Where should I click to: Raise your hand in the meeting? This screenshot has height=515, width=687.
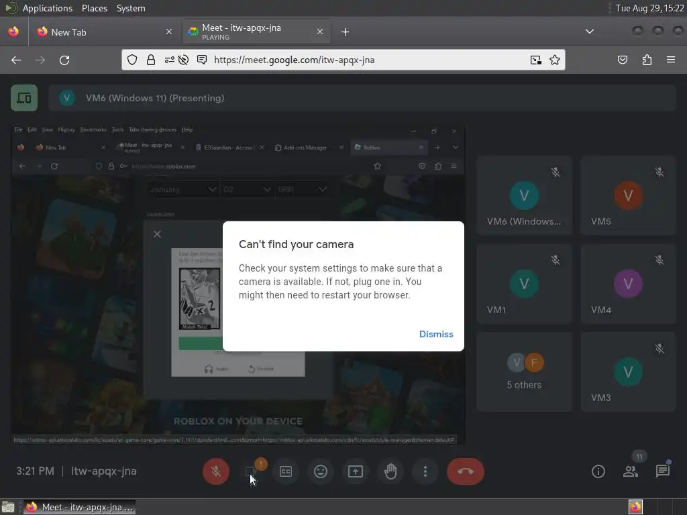coord(390,471)
